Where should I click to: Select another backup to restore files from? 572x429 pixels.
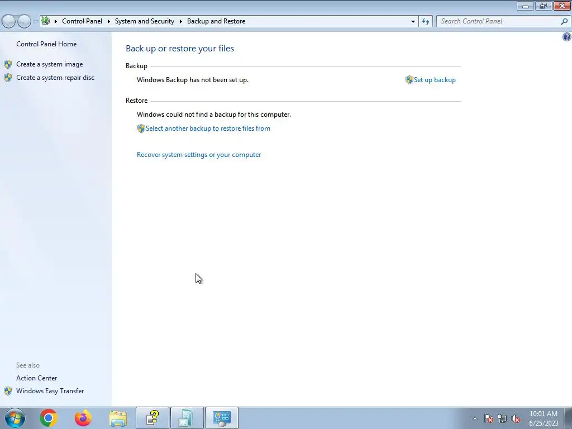pos(208,128)
